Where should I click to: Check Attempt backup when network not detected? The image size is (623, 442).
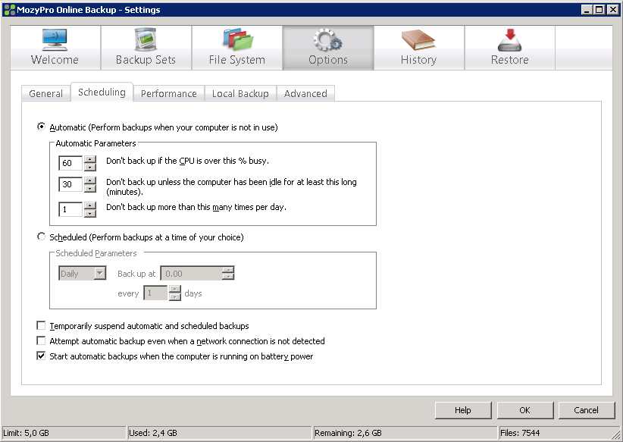[x=41, y=341]
